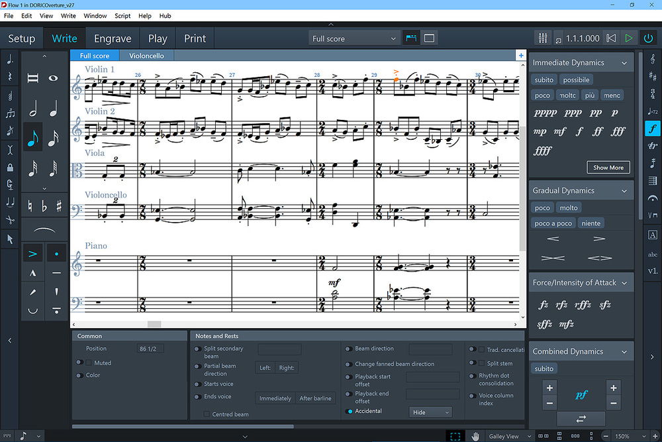This screenshot has height=442, width=662.
Task: Enable the Rhythm dot consolidation property
Action: [473, 376]
